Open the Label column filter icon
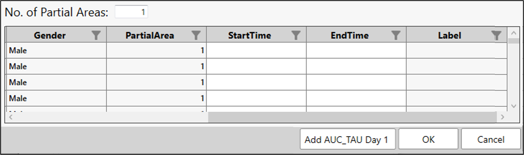This screenshot has width=524, height=155. [x=496, y=35]
